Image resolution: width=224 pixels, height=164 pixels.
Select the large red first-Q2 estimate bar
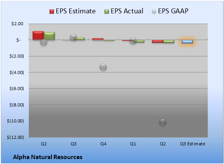(38, 35)
